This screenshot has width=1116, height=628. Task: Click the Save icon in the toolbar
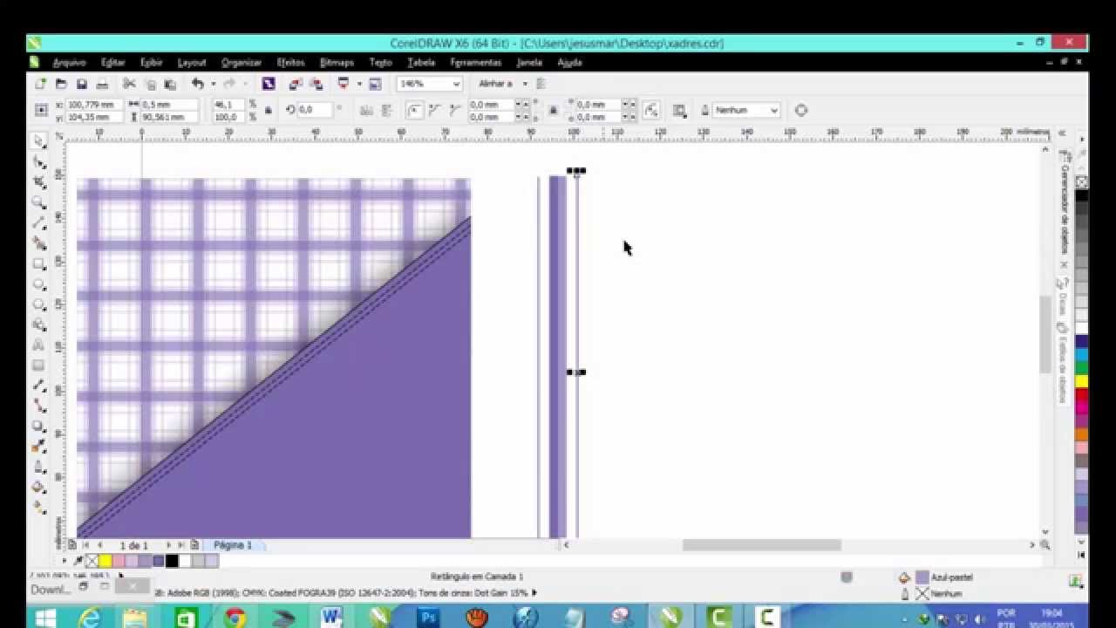click(82, 84)
